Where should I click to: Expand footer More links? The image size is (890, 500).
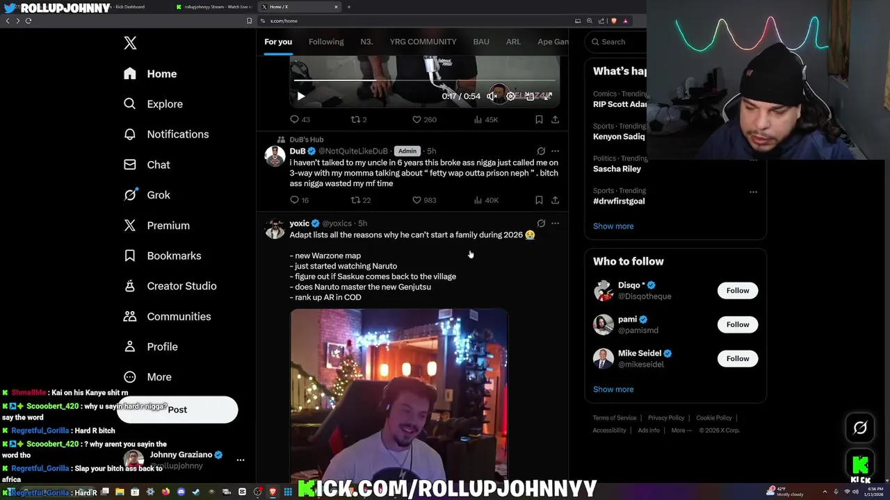coord(681,431)
